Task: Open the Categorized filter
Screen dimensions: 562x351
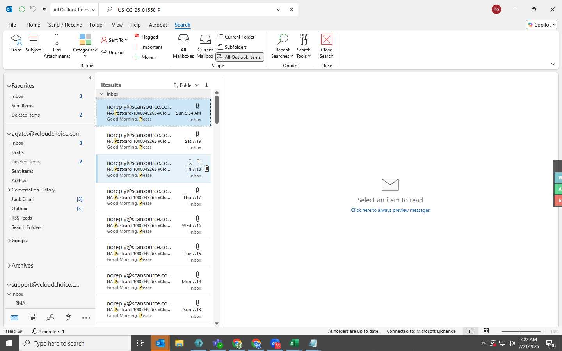Action: 85,46
